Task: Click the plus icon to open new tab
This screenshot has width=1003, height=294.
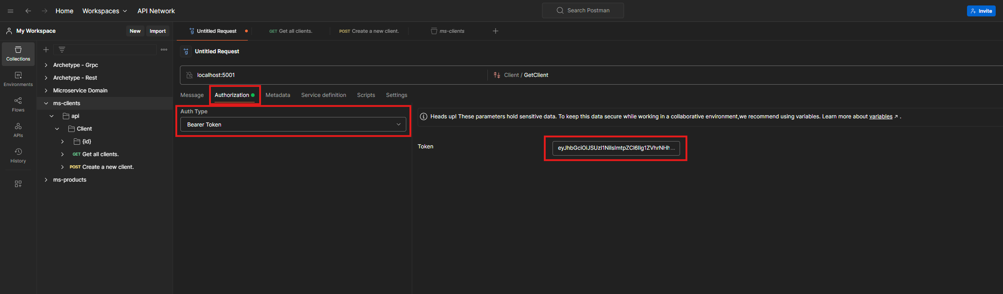Action: [x=496, y=31]
